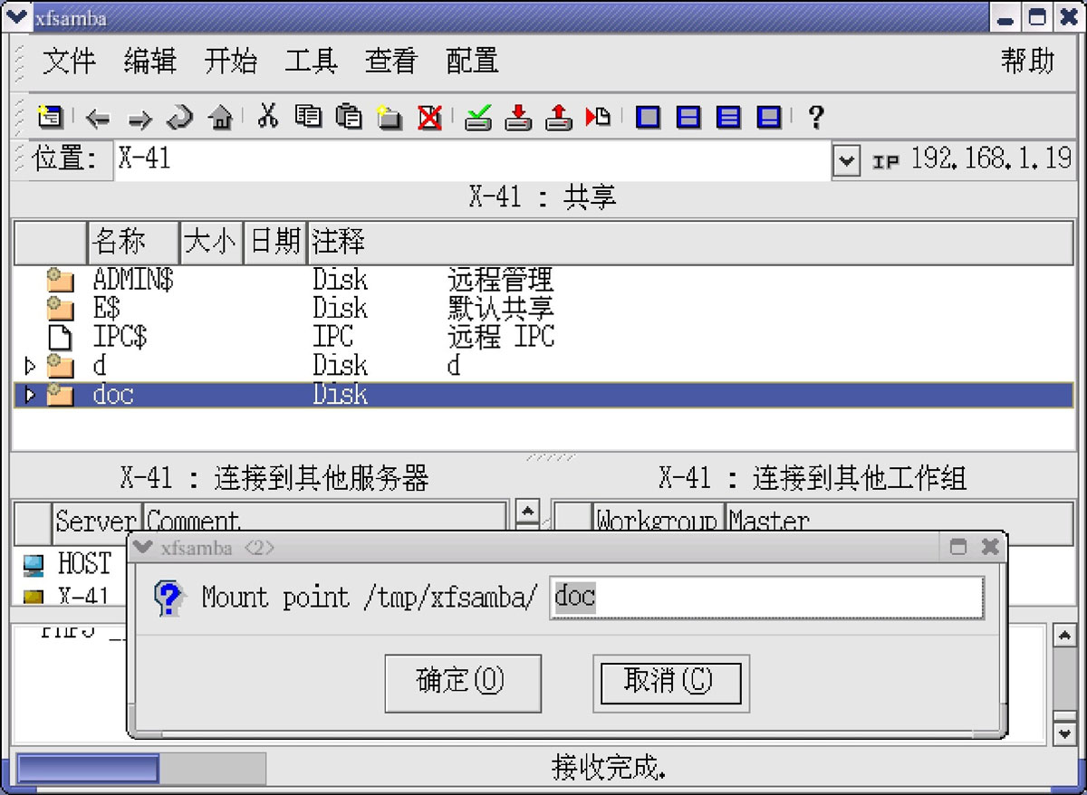Select the IPC$ share row
The image size is (1087, 795).
[x=543, y=338]
